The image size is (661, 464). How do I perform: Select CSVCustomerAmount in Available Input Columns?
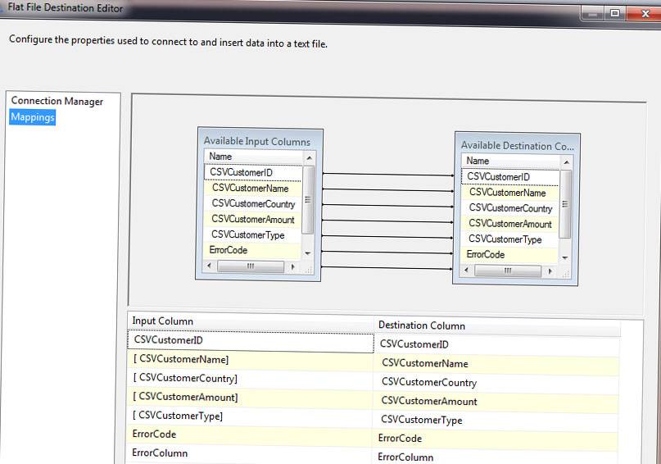click(253, 220)
